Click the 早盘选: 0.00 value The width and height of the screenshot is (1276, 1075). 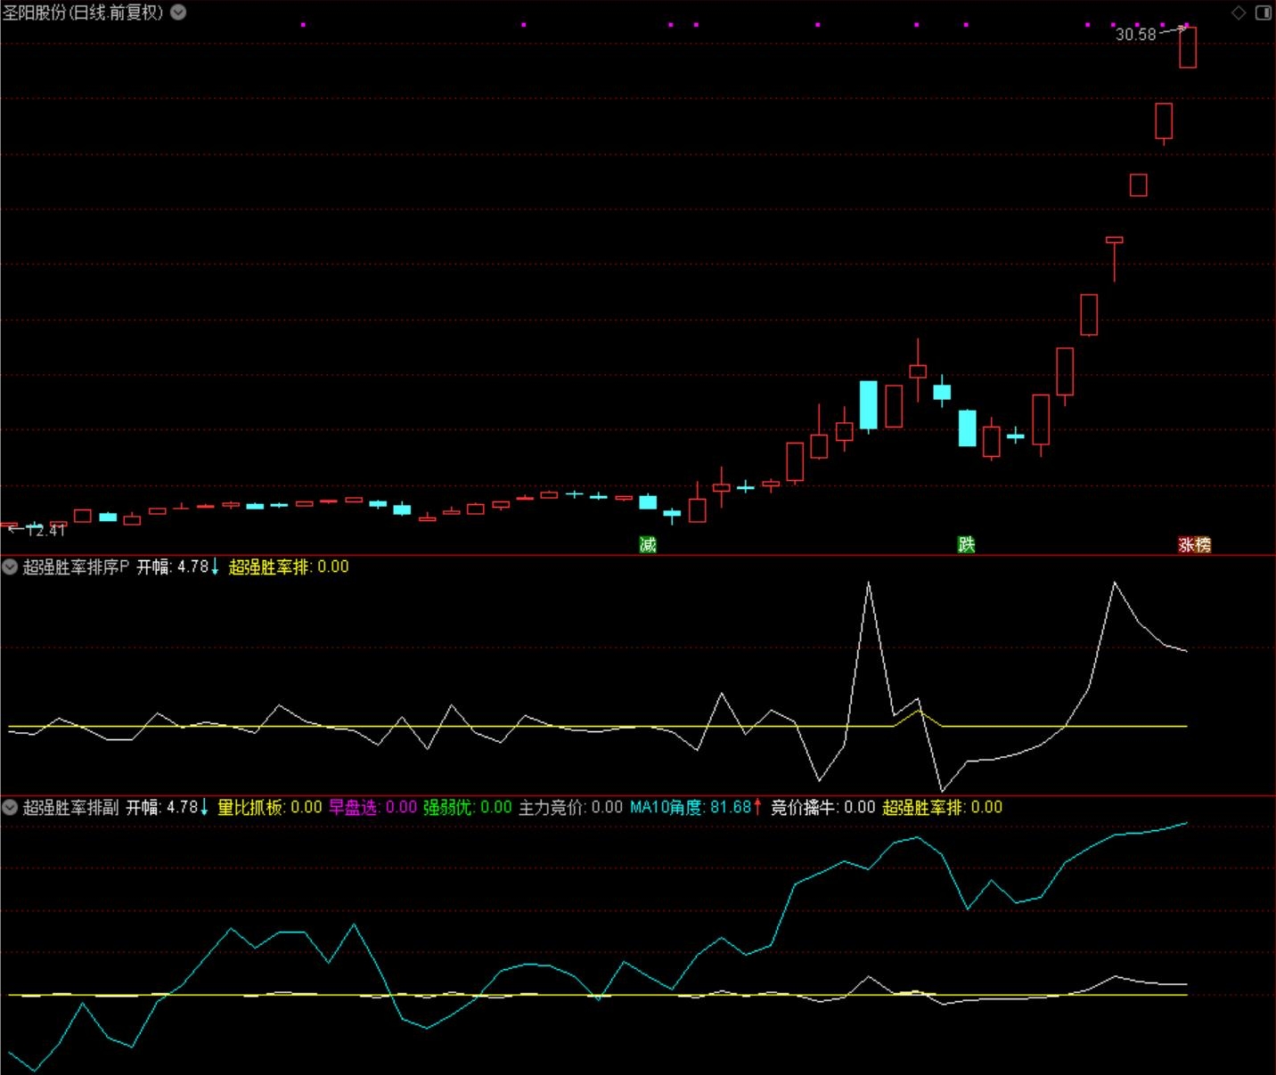(372, 807)
